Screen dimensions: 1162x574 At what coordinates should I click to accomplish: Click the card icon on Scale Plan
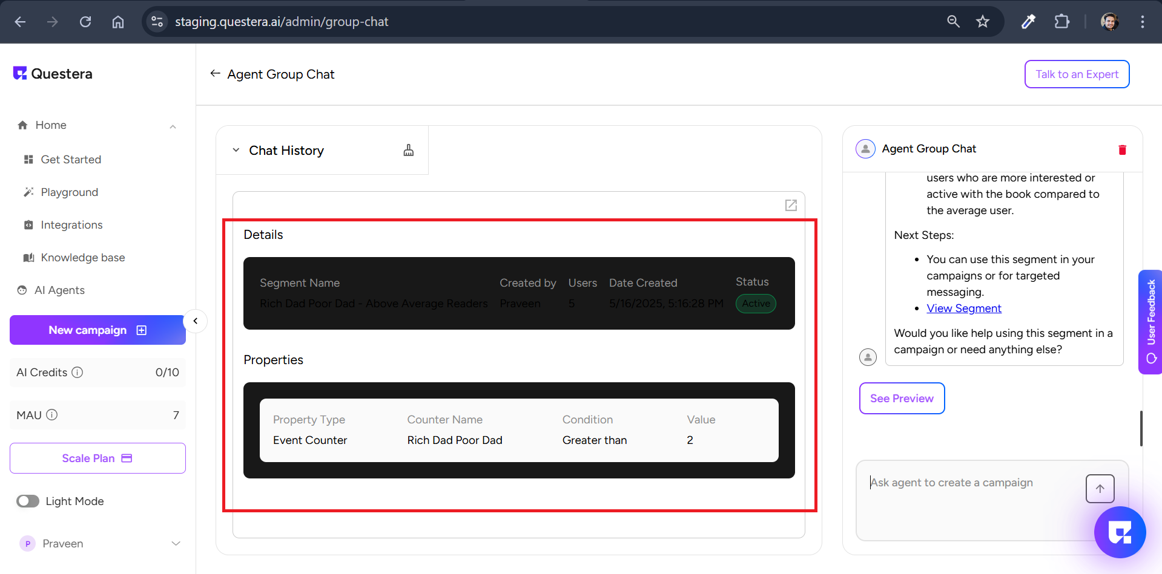[127, 458]
